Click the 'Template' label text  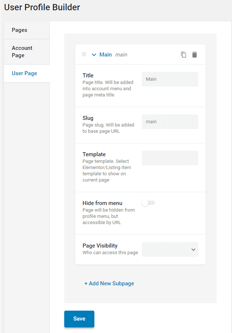pyautogui.click(x=94, y=154)
